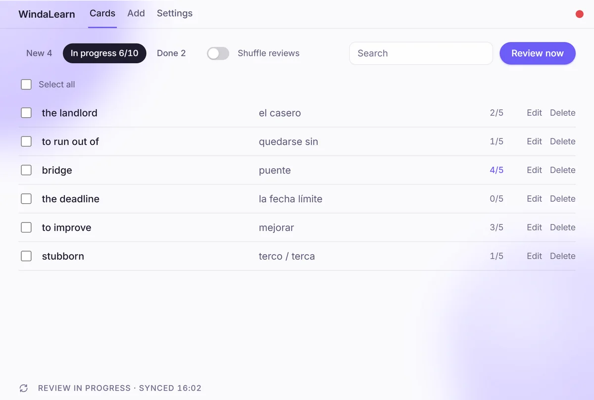Image resolution: width=594 pixels, height=400 pixels.
Task: Click the translation terco / terca
Action: pyautogui.click(x=287, y=256)
